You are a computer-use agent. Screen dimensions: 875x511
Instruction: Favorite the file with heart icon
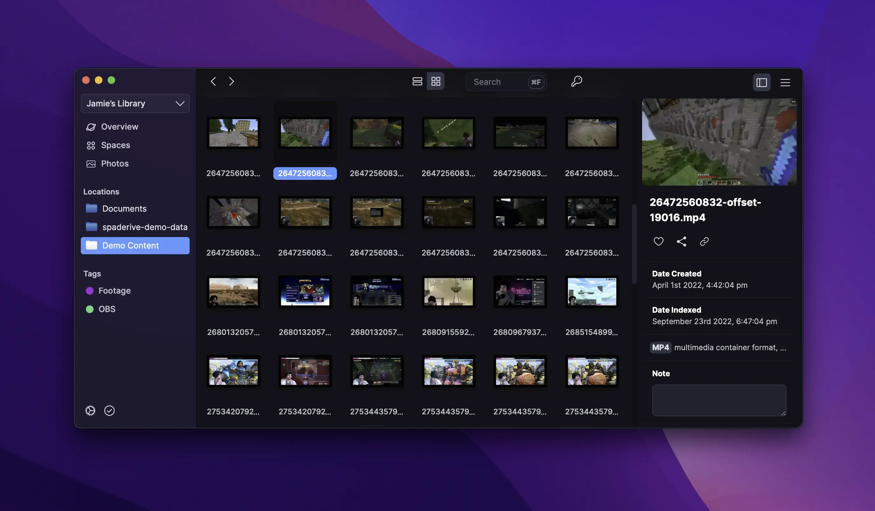pyautogui.click(x=658, y=241)
